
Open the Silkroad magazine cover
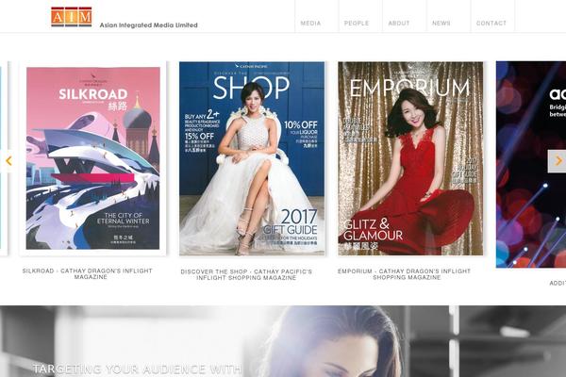(x=93, y=158)
